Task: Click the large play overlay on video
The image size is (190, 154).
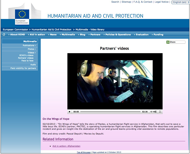Action: [115, 81]
